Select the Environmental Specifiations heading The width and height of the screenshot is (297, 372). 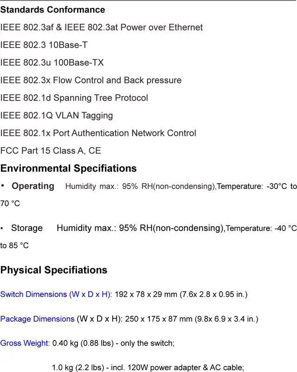coord(68,168)
